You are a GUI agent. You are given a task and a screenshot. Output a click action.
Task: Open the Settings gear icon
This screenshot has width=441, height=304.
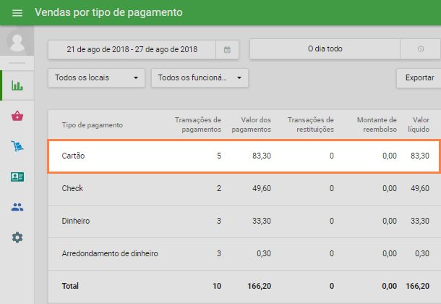(17, 237)
